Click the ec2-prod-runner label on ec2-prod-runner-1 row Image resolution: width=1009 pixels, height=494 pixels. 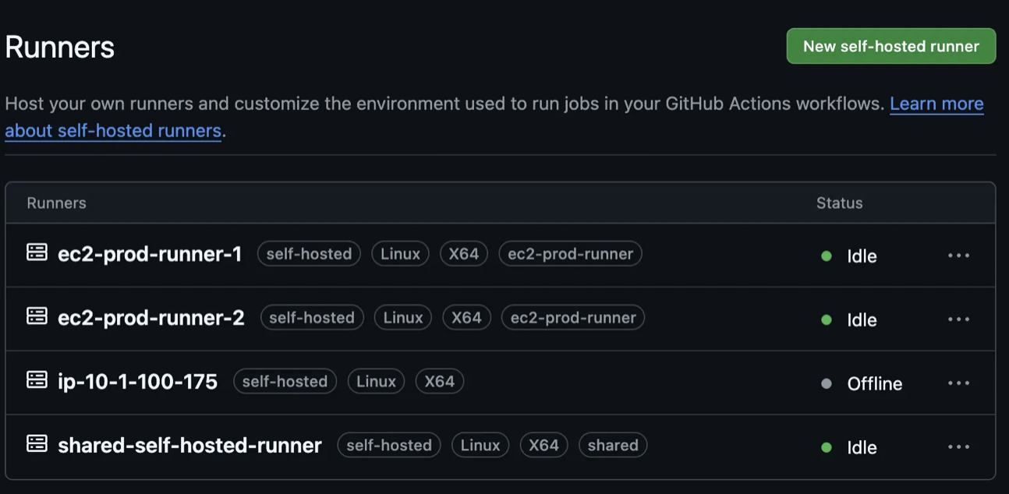tap(570, 253)
